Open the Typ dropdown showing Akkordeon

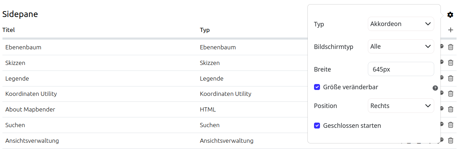click(401, 24)
